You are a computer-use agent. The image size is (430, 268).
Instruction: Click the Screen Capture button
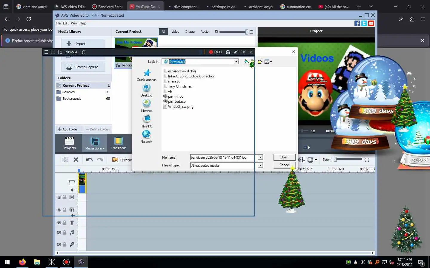(83, 67)
